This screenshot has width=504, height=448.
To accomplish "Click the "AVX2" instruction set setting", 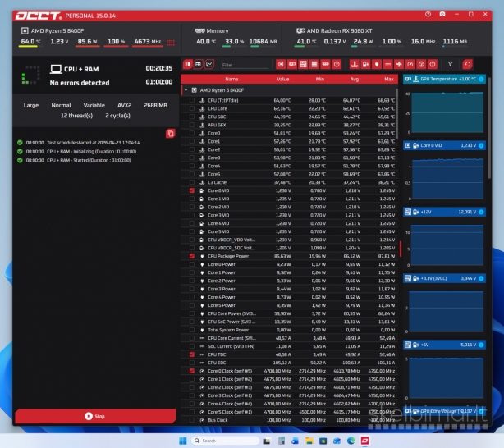I will pyautogui.click(x=125, y=105).
